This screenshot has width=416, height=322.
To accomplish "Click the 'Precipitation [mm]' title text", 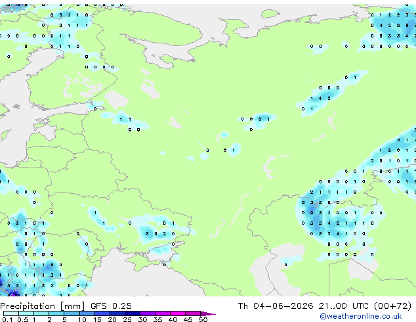I will (x=43, y=306).
